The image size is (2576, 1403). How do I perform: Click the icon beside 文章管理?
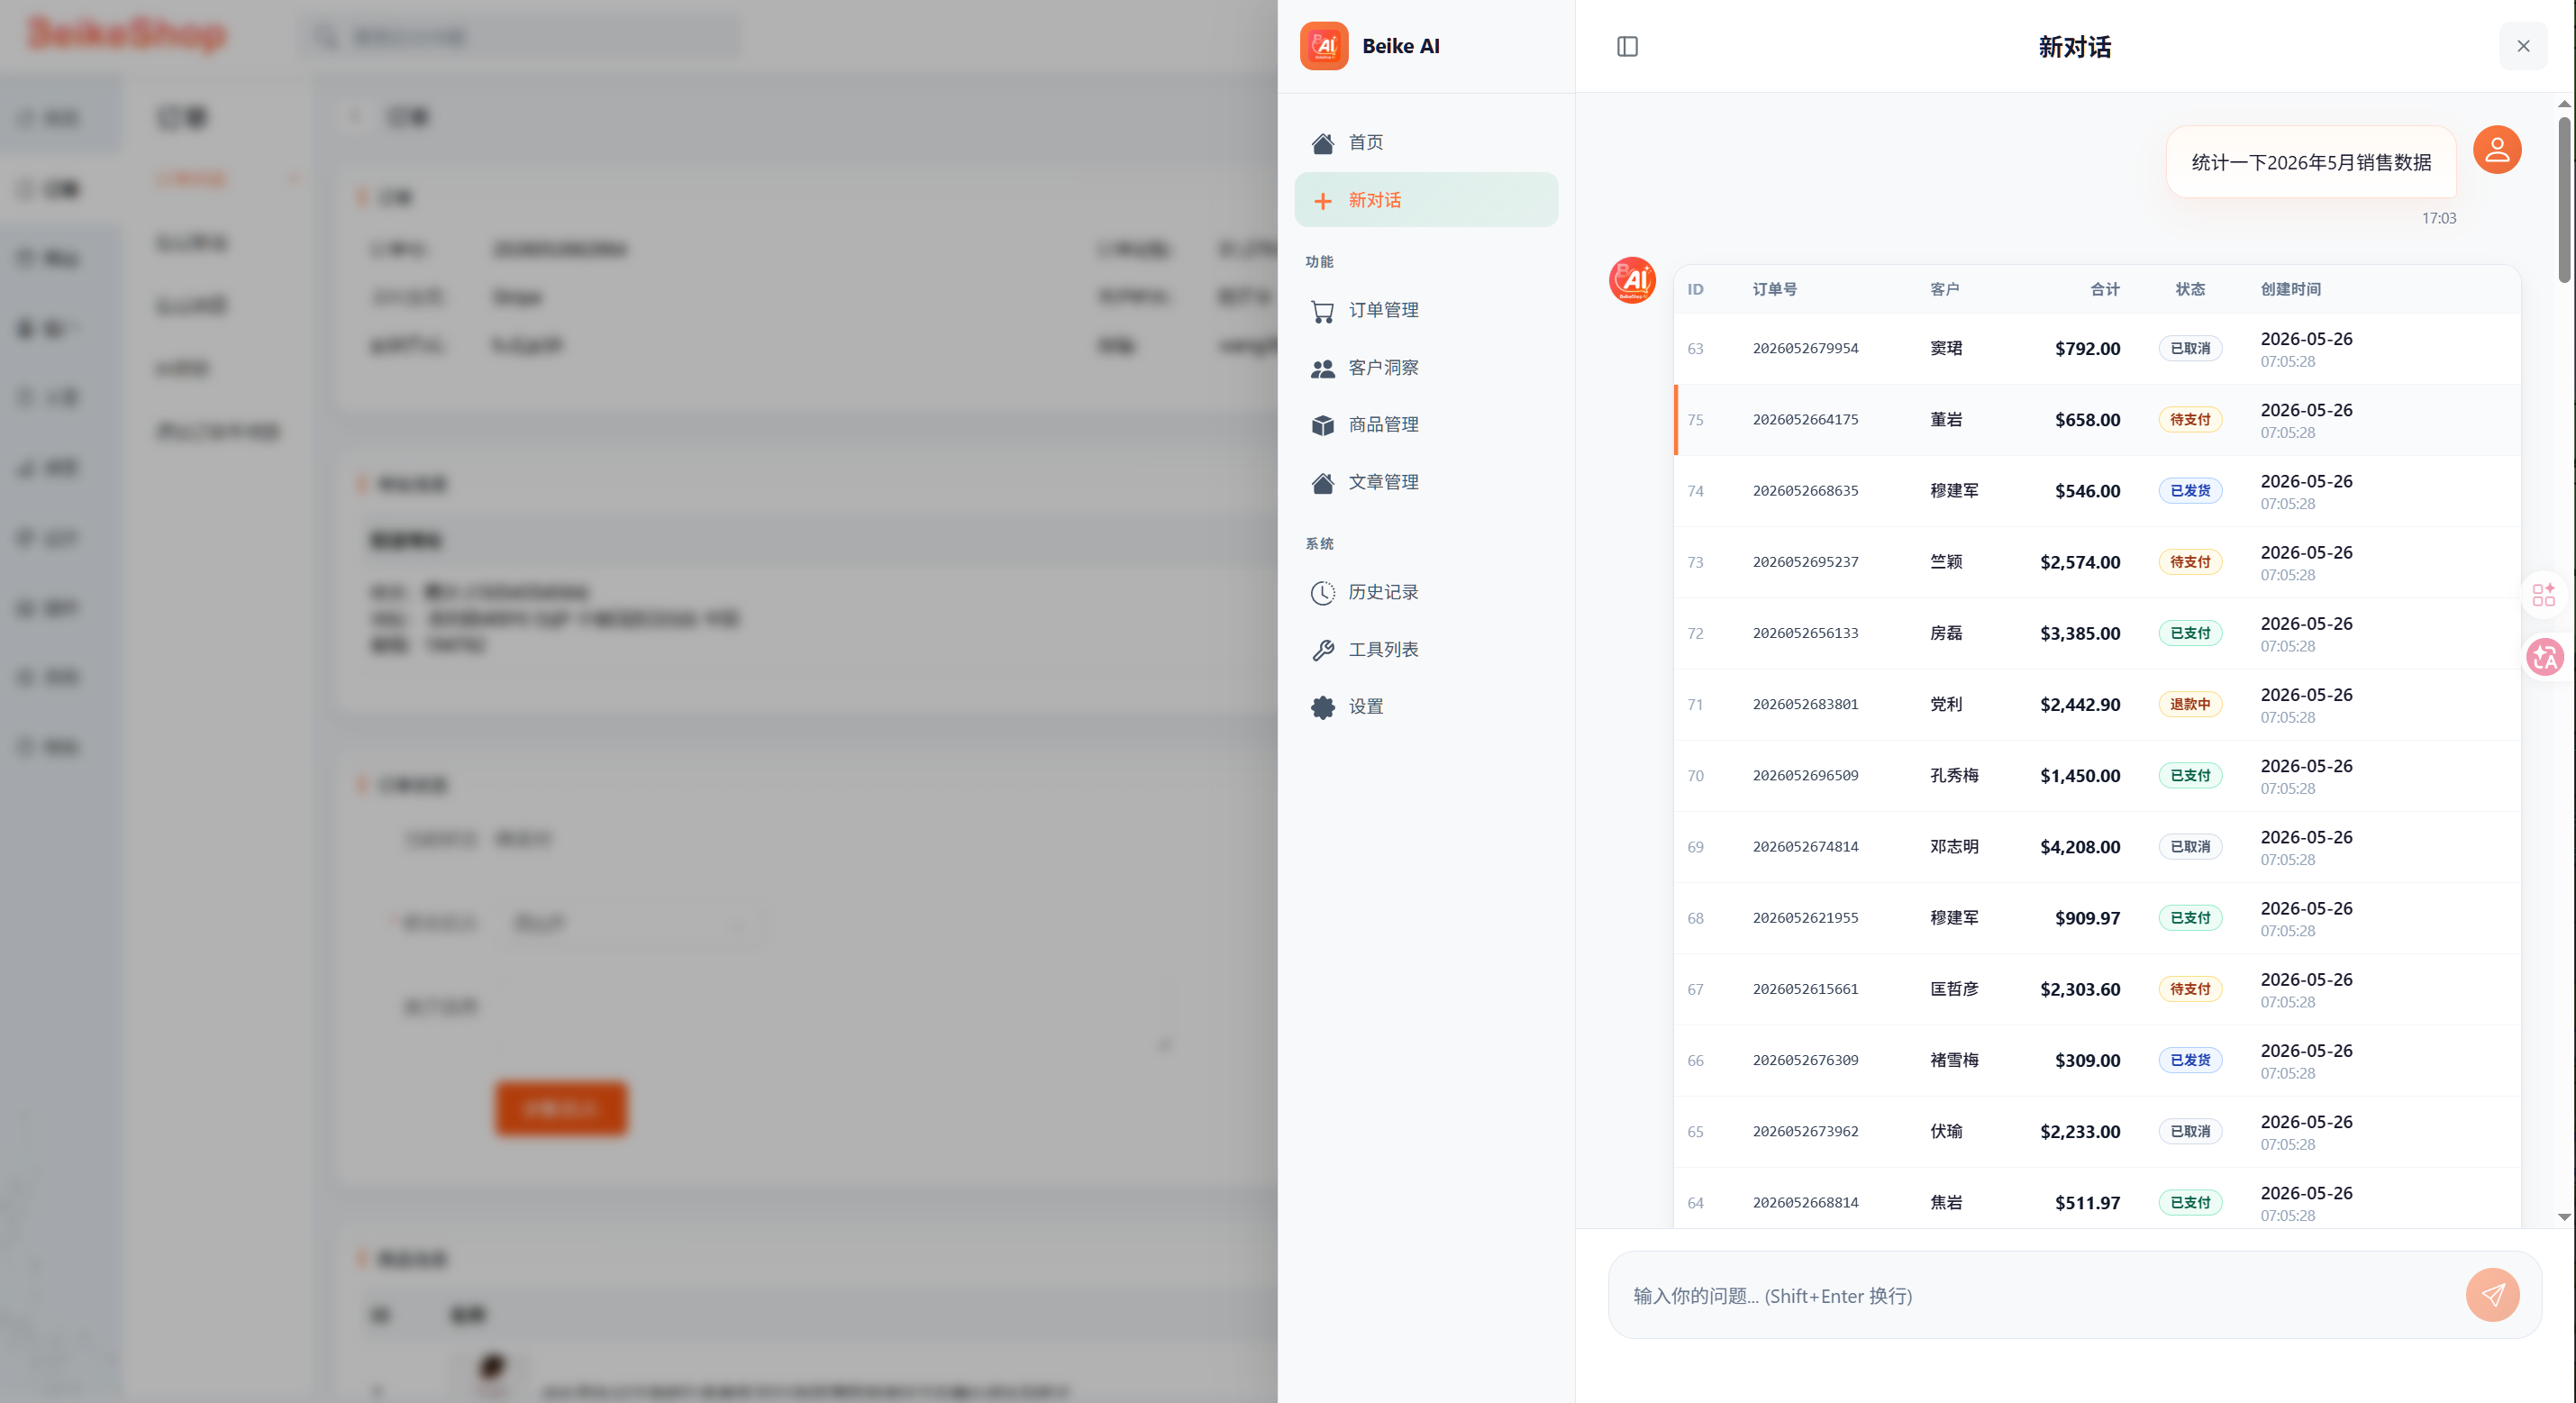[1323, 483]
